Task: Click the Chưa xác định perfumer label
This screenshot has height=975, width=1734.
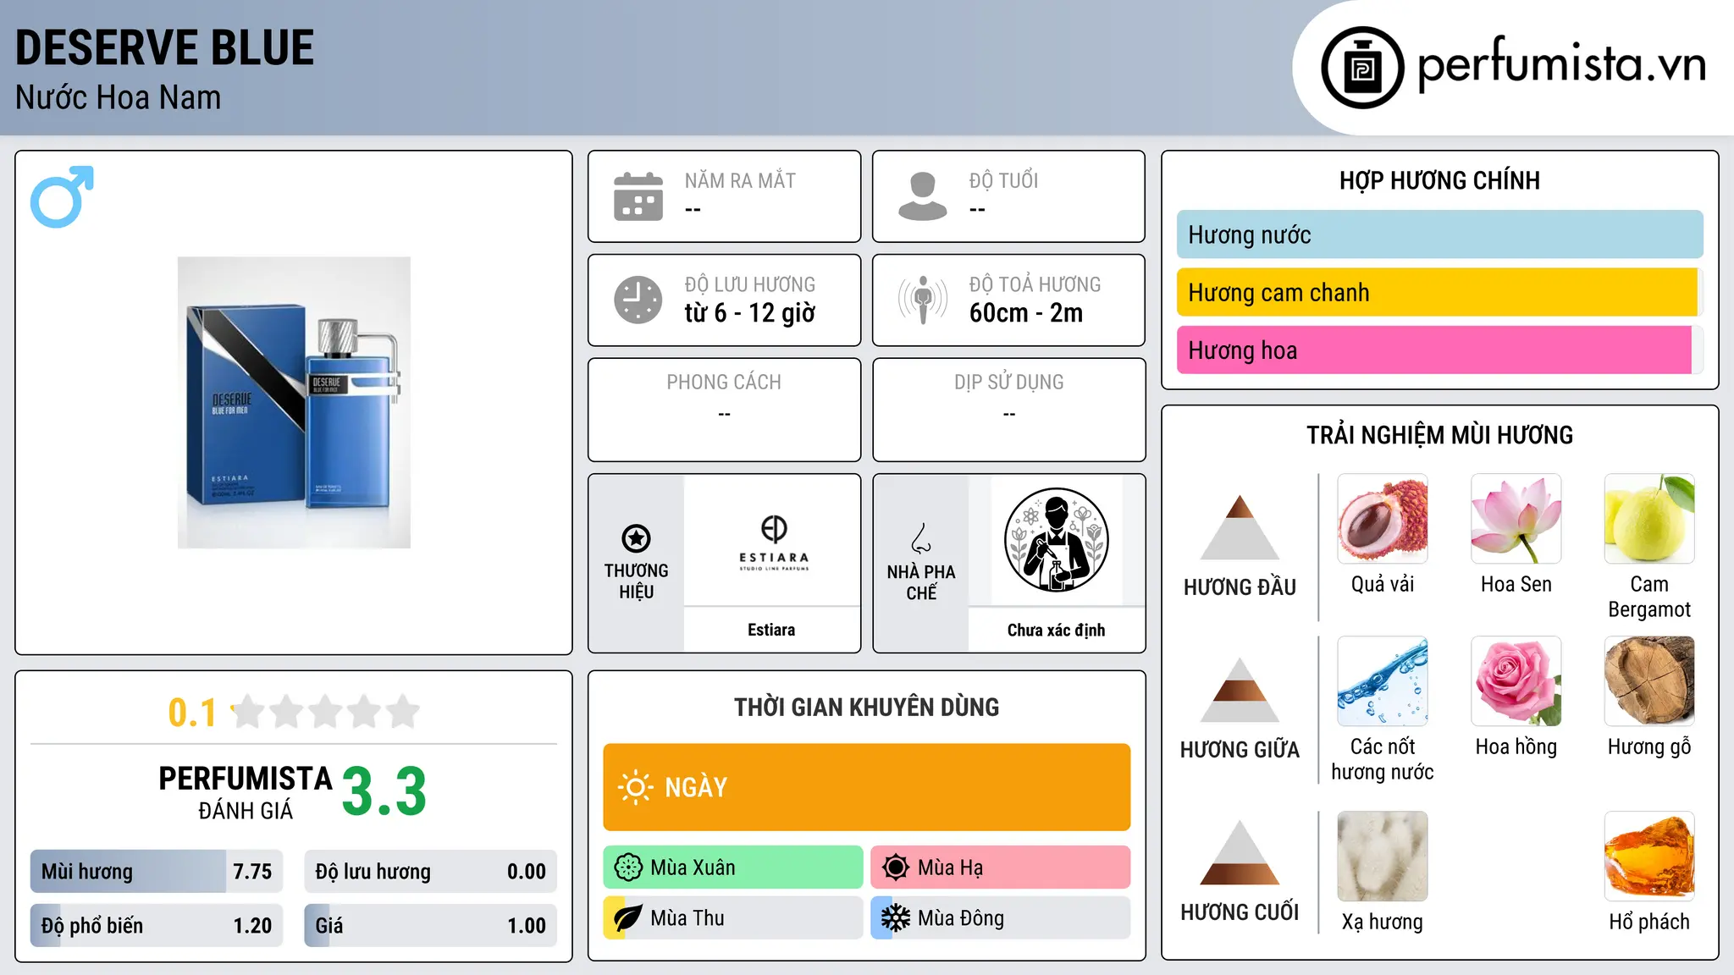Action: 1057,630
